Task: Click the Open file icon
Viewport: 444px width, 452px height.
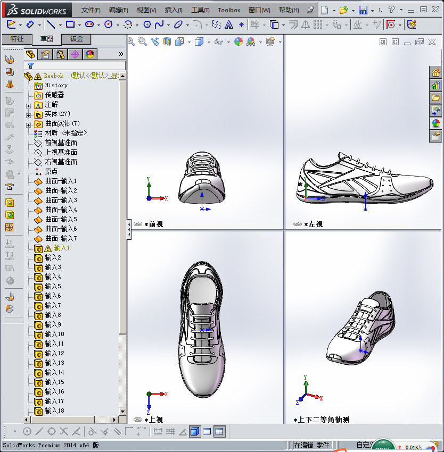Action: (x=343, y=10)
